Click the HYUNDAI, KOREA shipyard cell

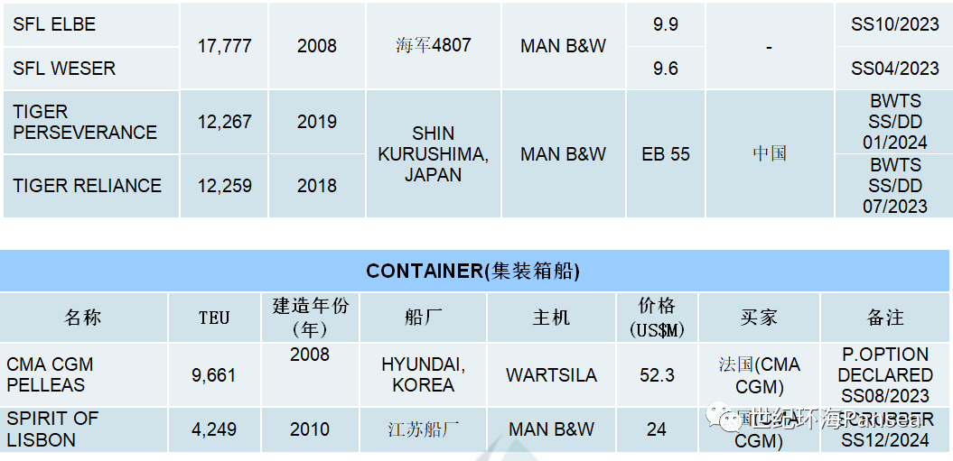click(423, 374)
